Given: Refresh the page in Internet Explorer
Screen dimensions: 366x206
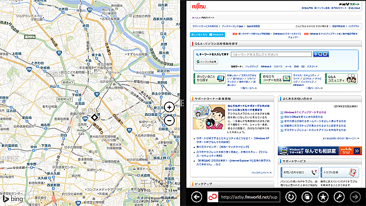Looking at the screenshot, I should tap(291, 197).
